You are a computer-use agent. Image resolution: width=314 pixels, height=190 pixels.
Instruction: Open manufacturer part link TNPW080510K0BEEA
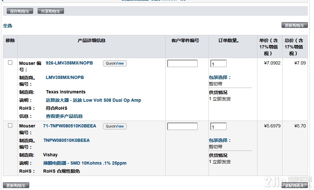coord(67,140)
